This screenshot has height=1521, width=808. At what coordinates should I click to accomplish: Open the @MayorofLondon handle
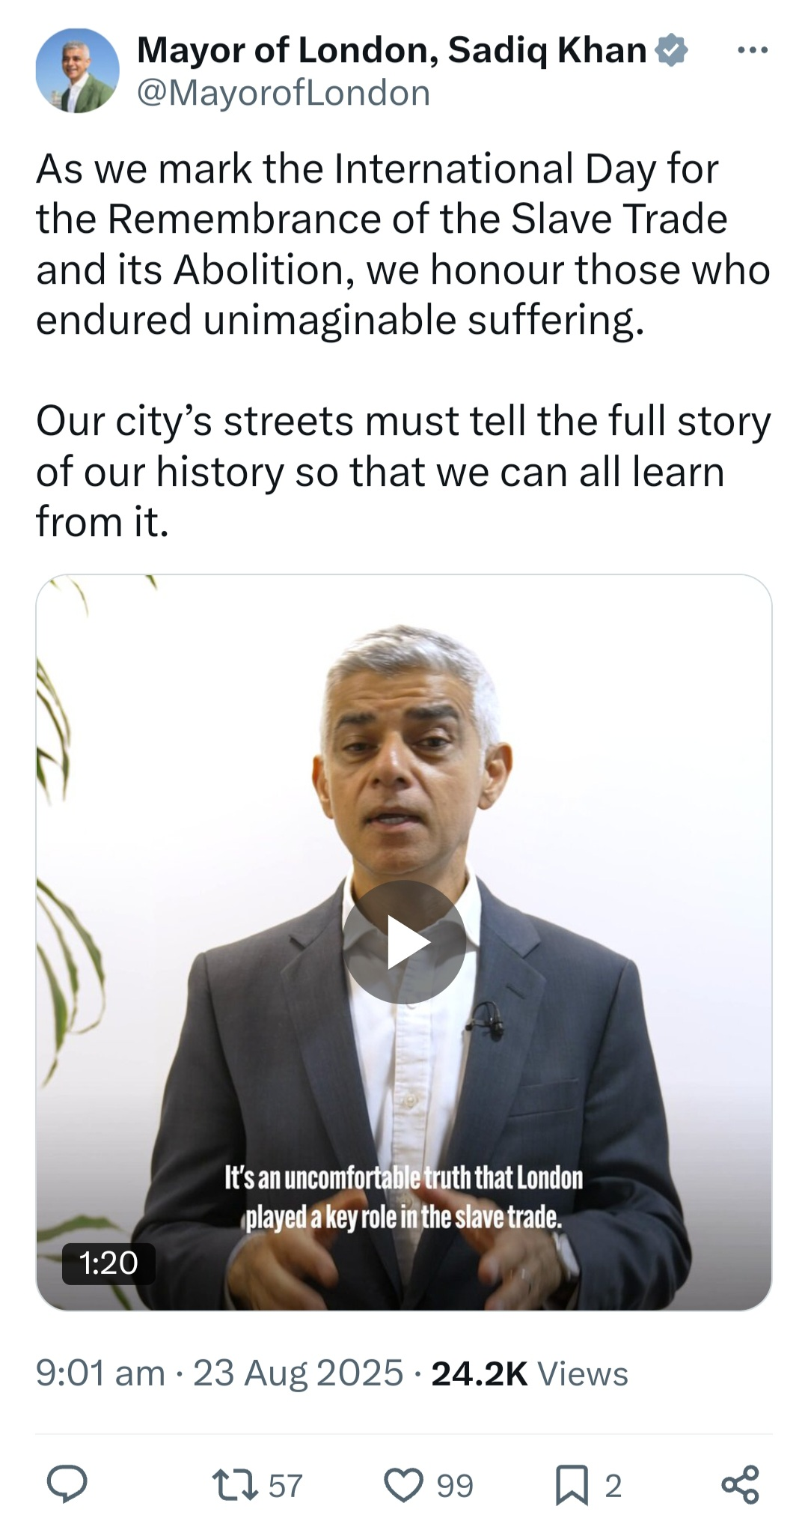point(284,93)
